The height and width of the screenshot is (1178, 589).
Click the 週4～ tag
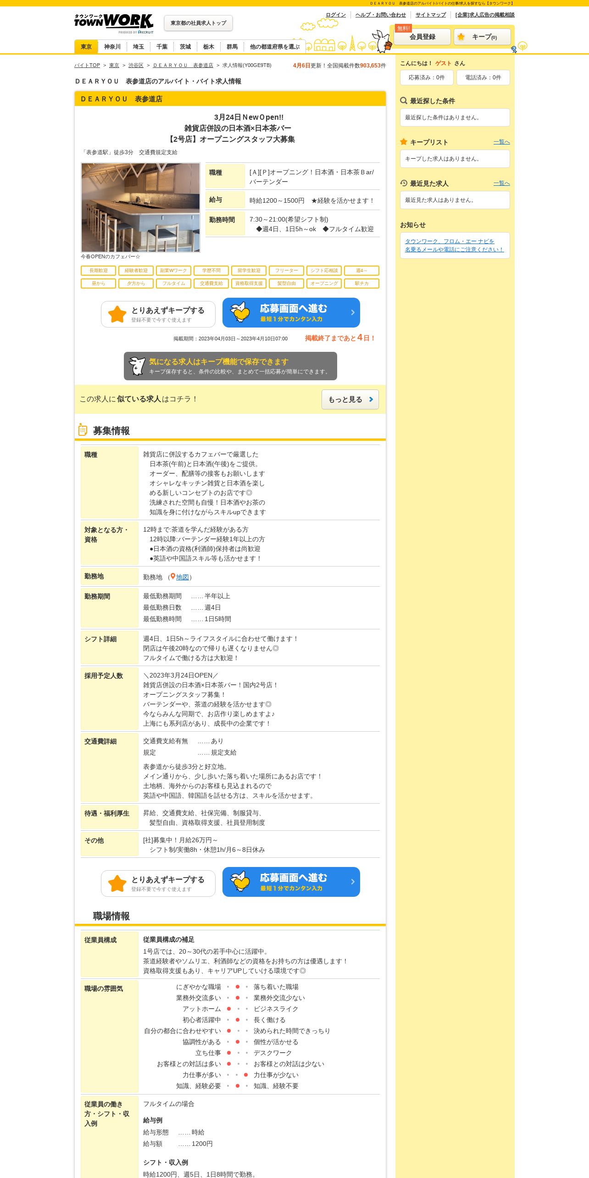pos(361,271)
